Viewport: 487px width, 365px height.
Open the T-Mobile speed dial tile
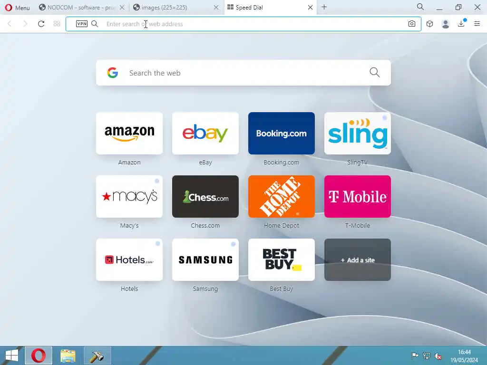pyautogui.click(x=358, y=196)
